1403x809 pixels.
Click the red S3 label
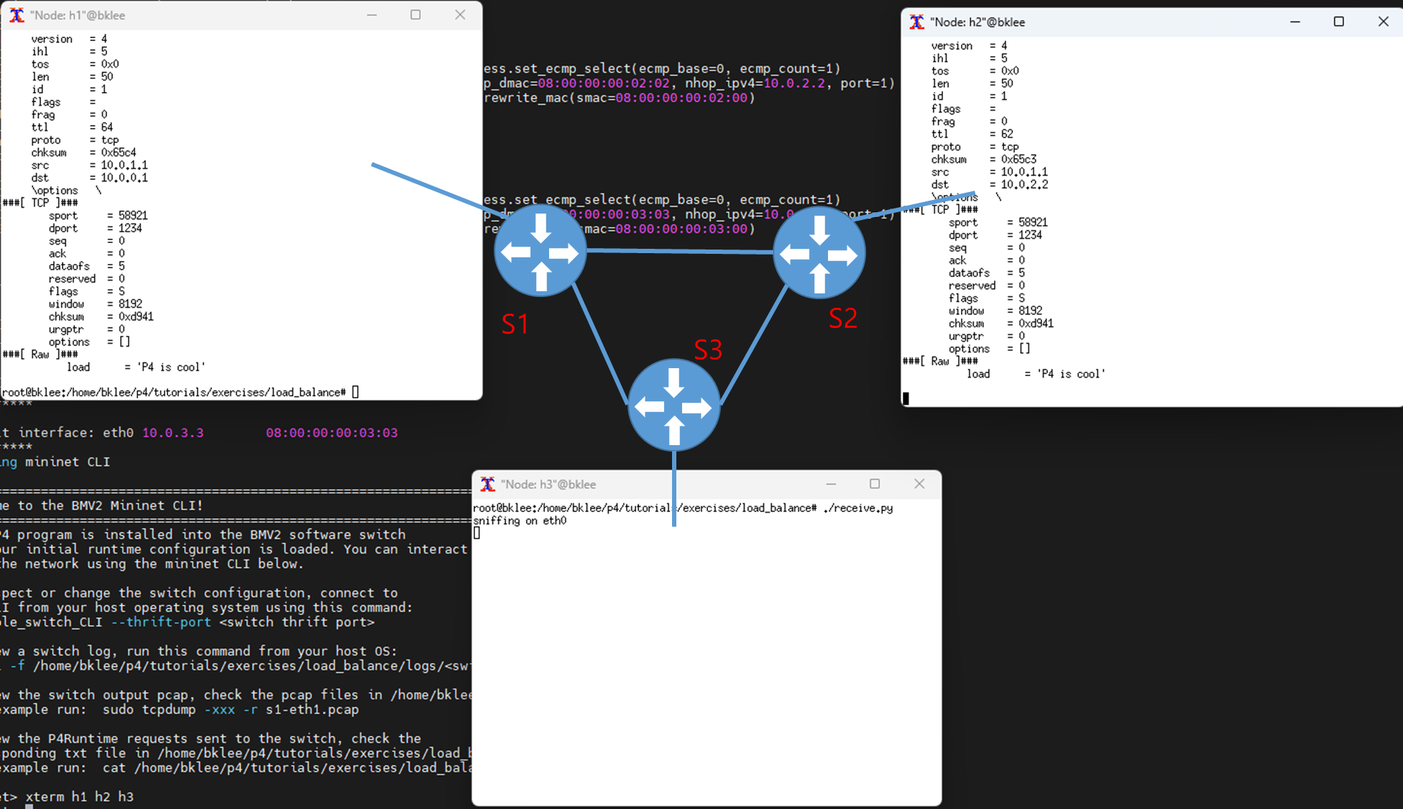point(708,350)
